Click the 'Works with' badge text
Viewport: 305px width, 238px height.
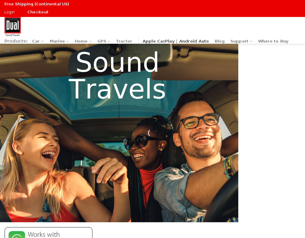[44, 234]
